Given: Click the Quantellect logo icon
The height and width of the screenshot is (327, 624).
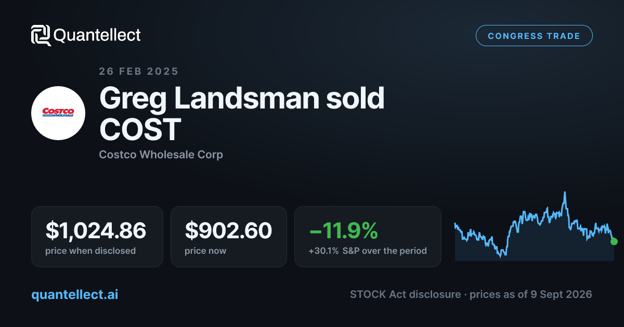Looking at the screenshot, I should click(x=41, y=35).
